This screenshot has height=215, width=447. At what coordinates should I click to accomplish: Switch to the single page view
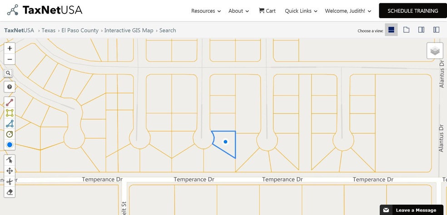coord(407,30)
